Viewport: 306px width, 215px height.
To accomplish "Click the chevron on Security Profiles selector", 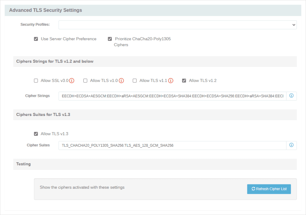I will [x=294, y=25].
